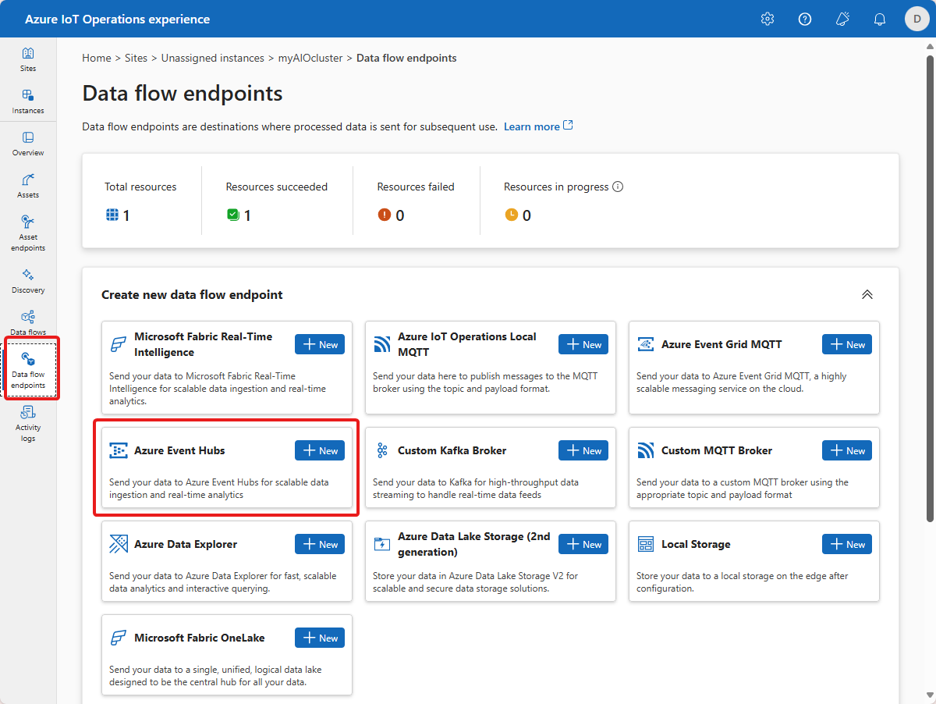Open the notifications bell icon
This screenshot has height=704, width=936.
pos(880,19)
